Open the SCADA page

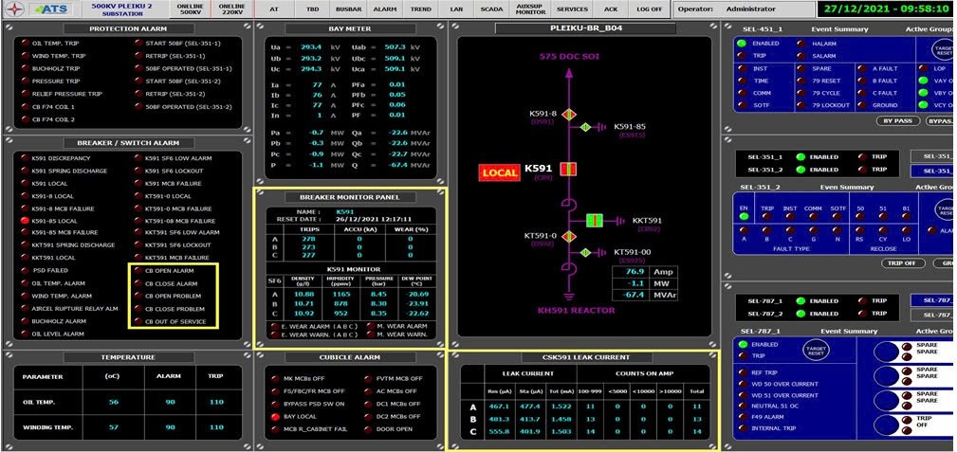pyautogui.click(x=491, y=9)
